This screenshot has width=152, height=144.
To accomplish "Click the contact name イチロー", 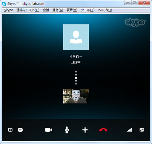I will point(76,57).
